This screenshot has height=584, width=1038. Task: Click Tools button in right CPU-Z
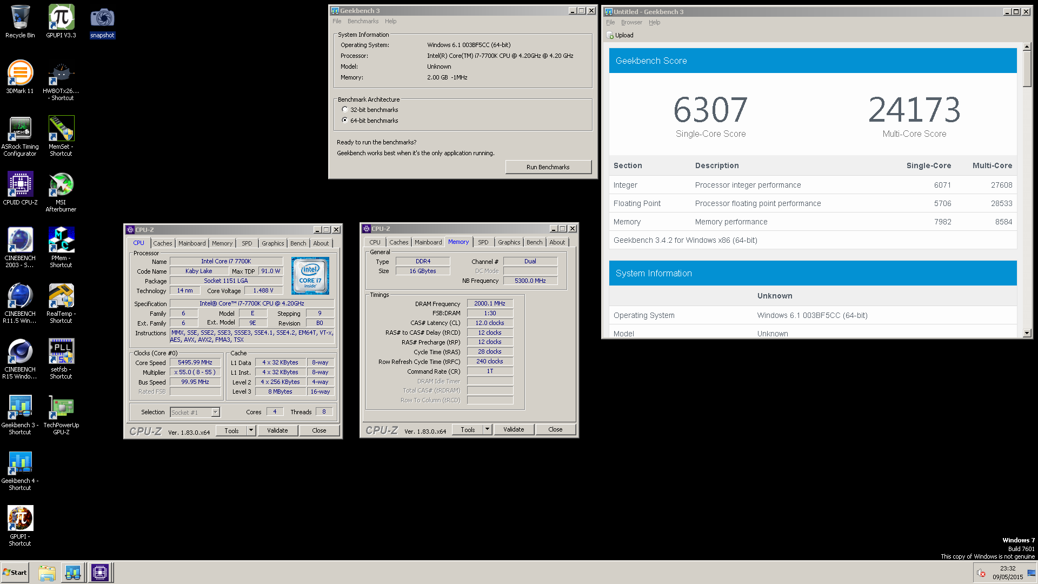(468, 429)
